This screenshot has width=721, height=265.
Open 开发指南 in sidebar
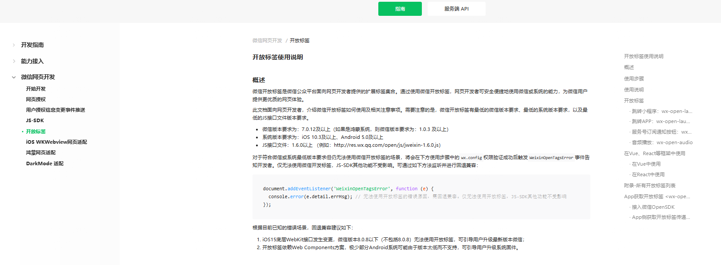pos(33,45)
